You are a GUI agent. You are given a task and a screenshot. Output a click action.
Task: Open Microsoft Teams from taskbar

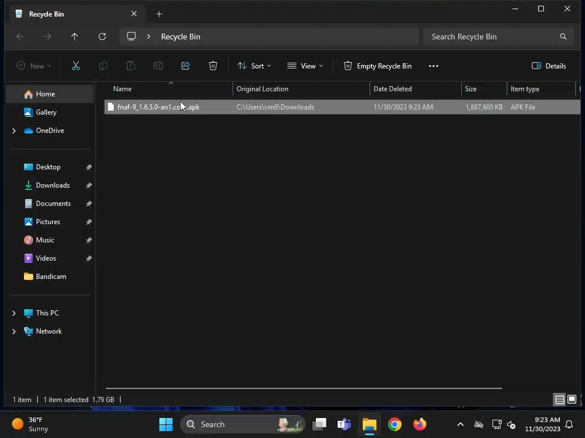(344, 424)
